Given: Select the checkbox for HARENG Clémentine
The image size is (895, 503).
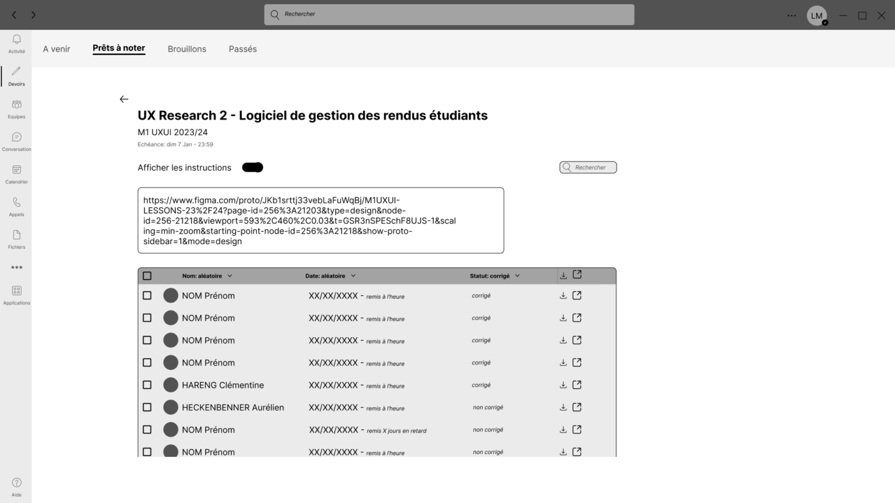Looking at the screenshot, I should (x=147, y=385).
